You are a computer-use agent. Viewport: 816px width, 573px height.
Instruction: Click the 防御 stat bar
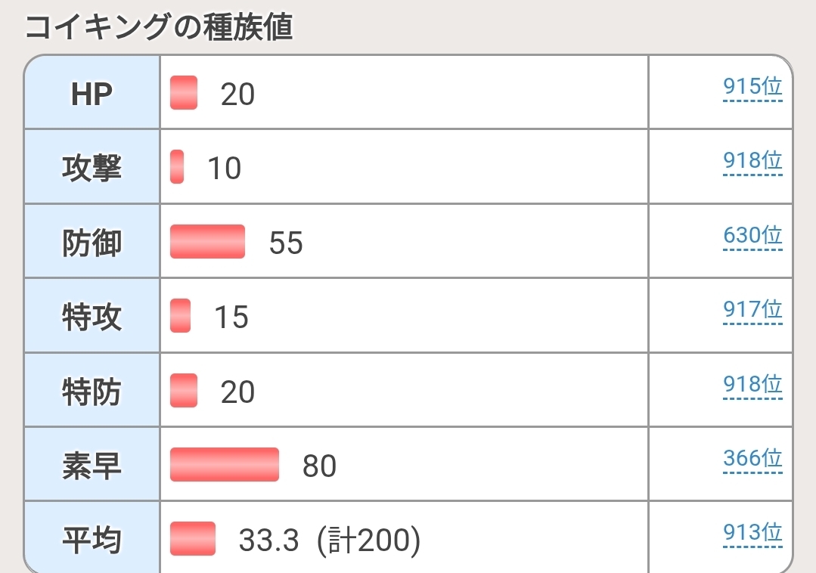(x=207, y=241)
